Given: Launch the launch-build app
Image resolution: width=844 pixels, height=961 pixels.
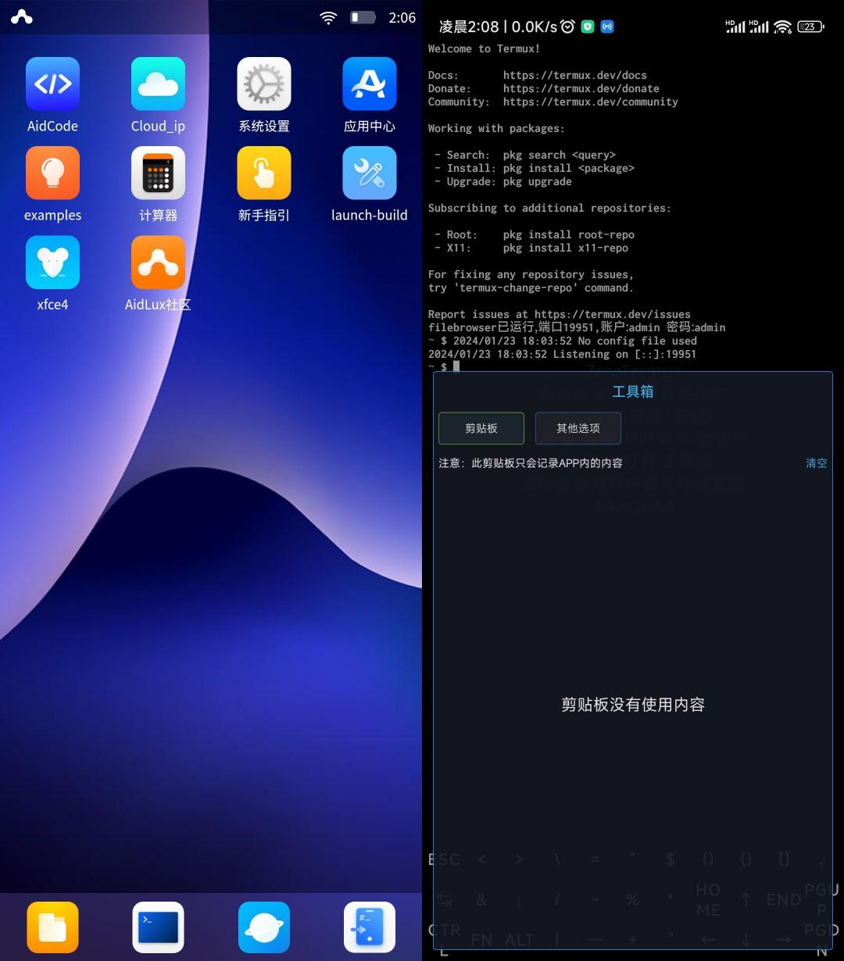Looking at the screenshot, I should click(x=369, y=173).
